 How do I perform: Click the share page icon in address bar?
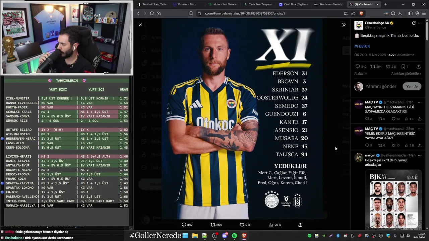pyautogui.click(x=353, y=13)
